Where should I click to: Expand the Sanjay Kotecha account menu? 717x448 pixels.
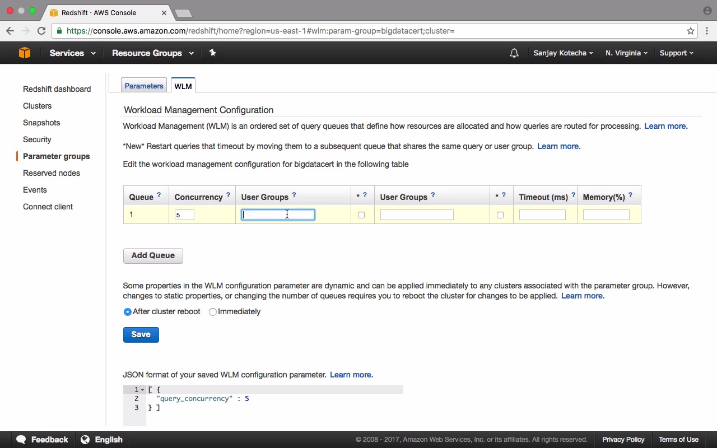(563, 53)
